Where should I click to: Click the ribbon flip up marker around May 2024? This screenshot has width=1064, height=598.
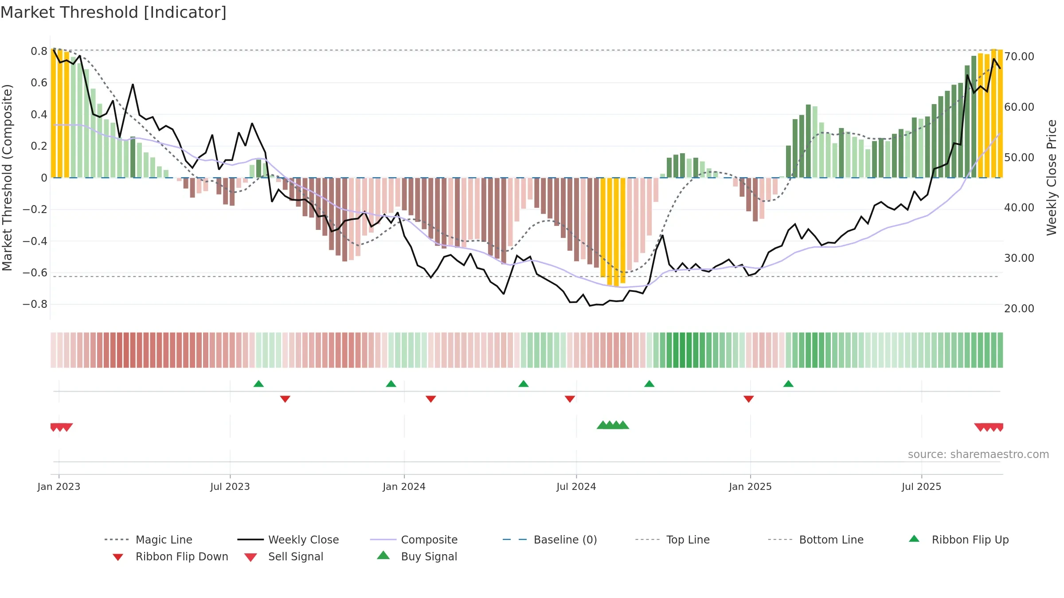tap(524, 384)
